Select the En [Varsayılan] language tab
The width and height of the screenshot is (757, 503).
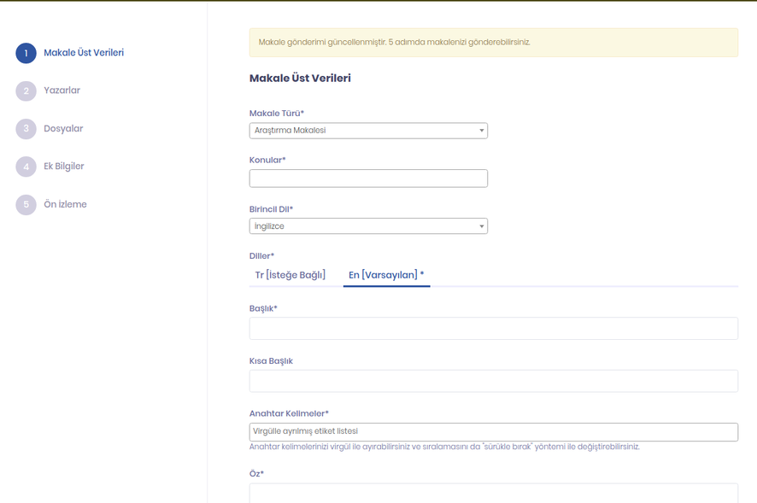386,275
